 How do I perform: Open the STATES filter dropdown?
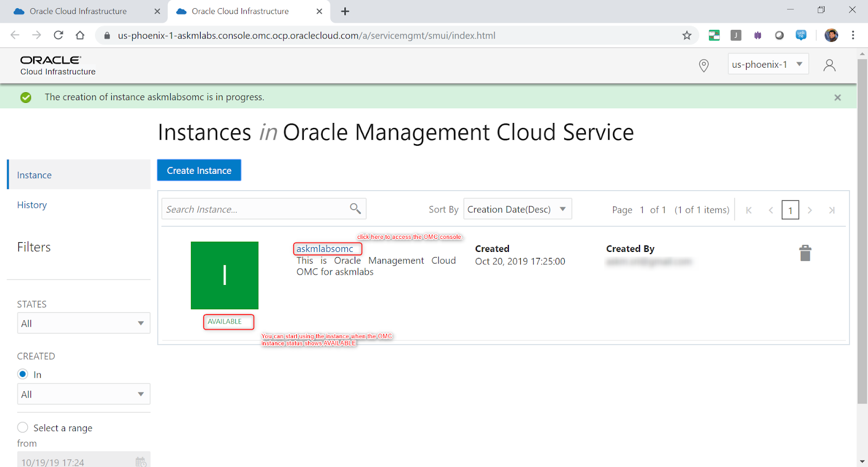pyautogui.click(x=84, y=323)
